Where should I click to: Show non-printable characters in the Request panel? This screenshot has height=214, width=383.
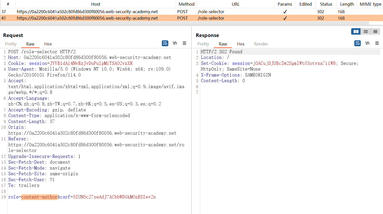[175, 43]
